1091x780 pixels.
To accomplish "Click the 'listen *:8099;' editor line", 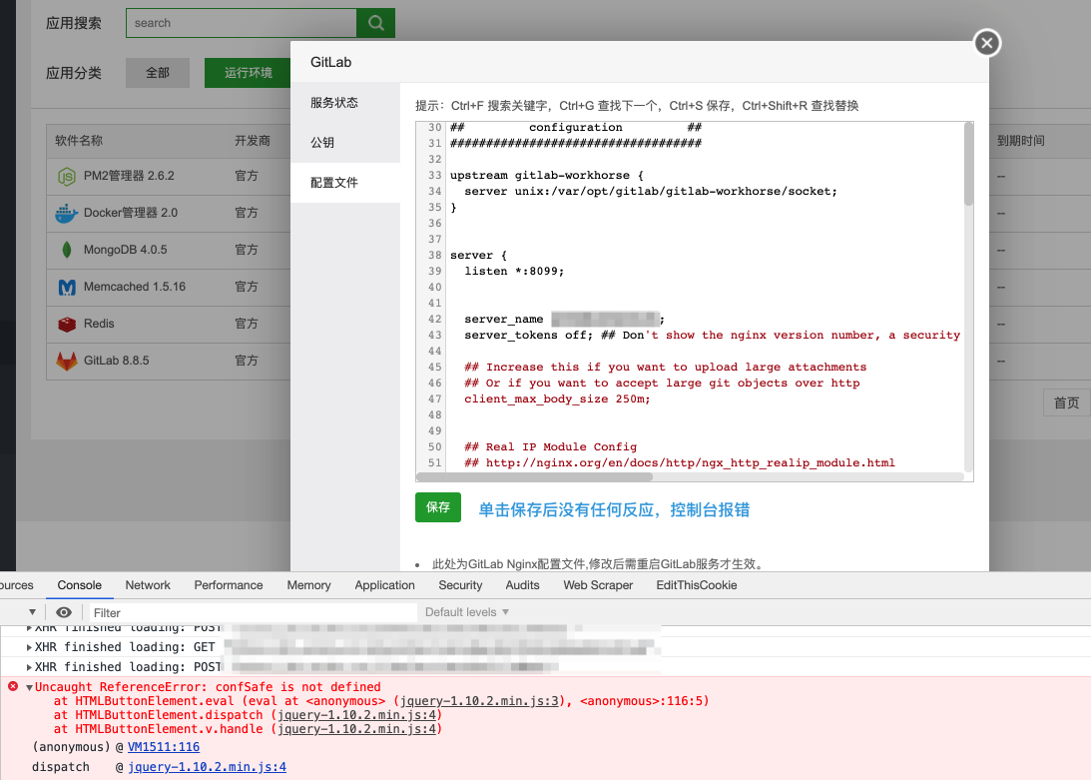I will tap(514, 271).
